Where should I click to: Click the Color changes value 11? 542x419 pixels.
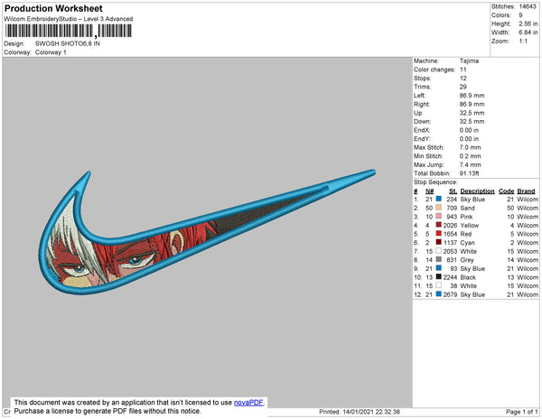463,70
